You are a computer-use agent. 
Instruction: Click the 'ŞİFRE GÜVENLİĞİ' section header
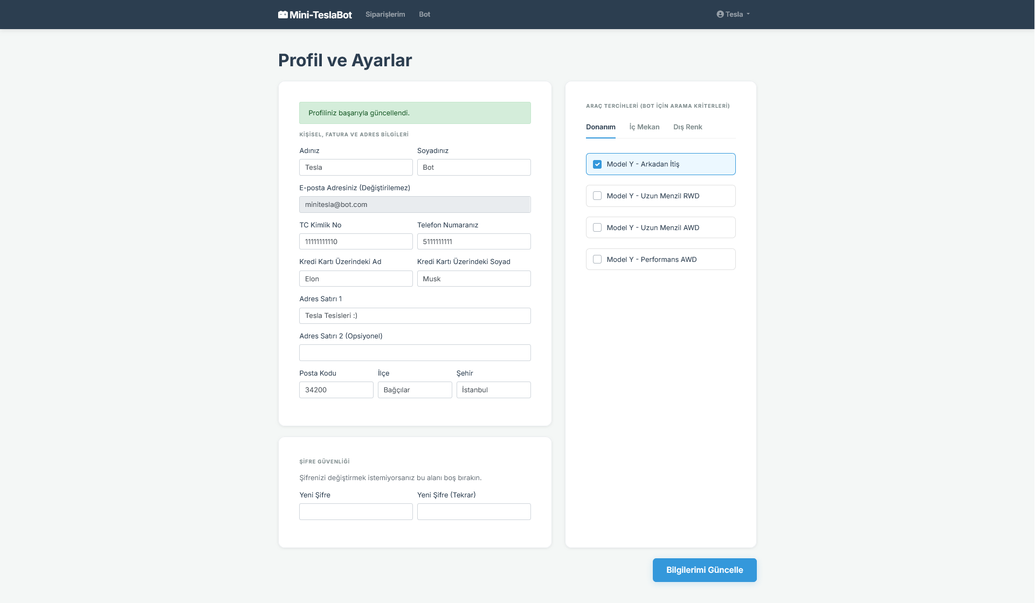[325, 462]
